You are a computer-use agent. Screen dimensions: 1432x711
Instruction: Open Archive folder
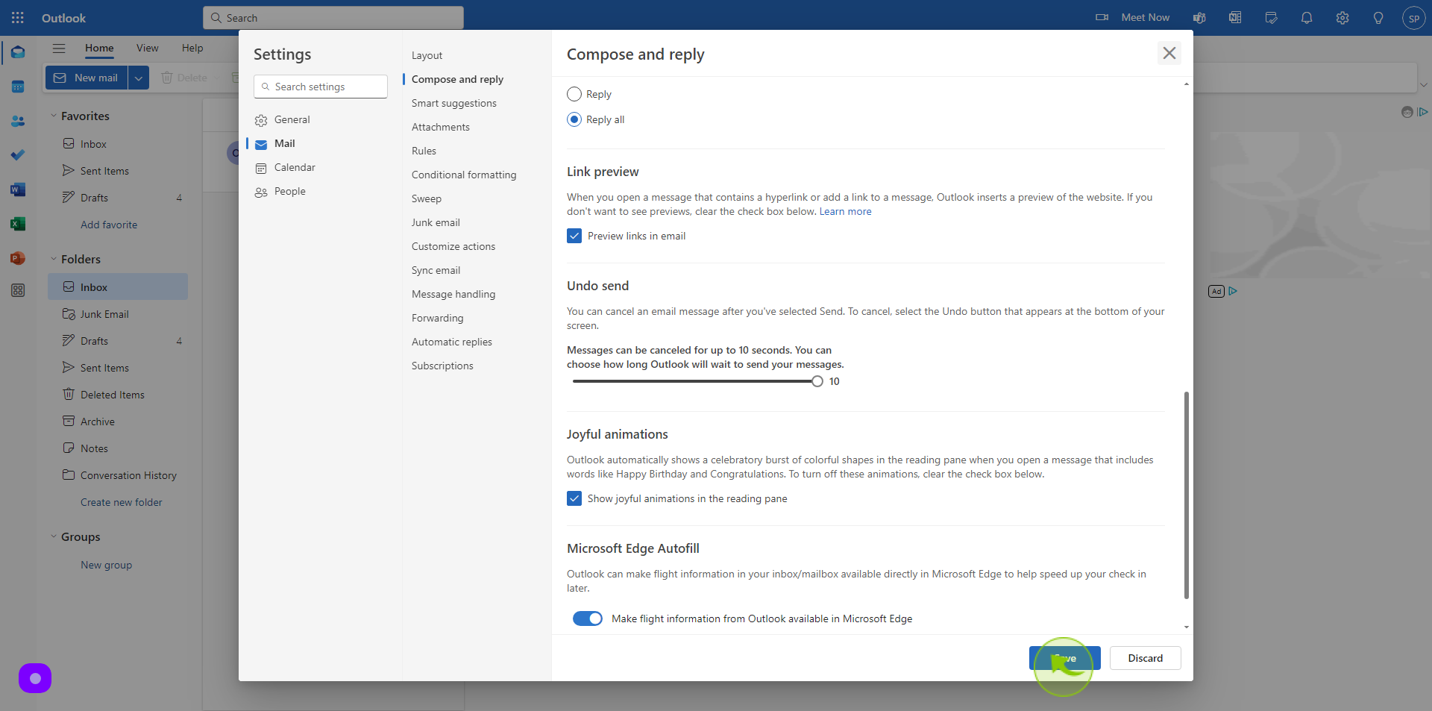tap(118, 422)
